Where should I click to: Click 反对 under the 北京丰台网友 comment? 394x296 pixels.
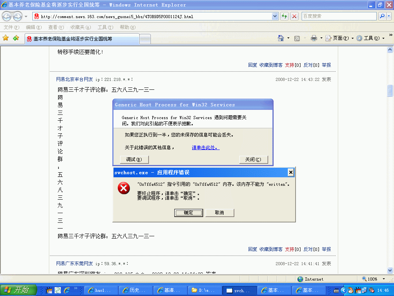[308, 249]
